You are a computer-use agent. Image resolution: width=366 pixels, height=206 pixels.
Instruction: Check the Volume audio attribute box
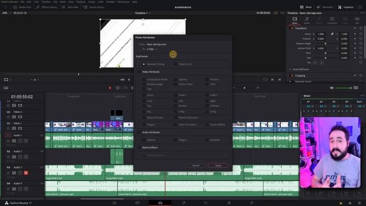144,140
